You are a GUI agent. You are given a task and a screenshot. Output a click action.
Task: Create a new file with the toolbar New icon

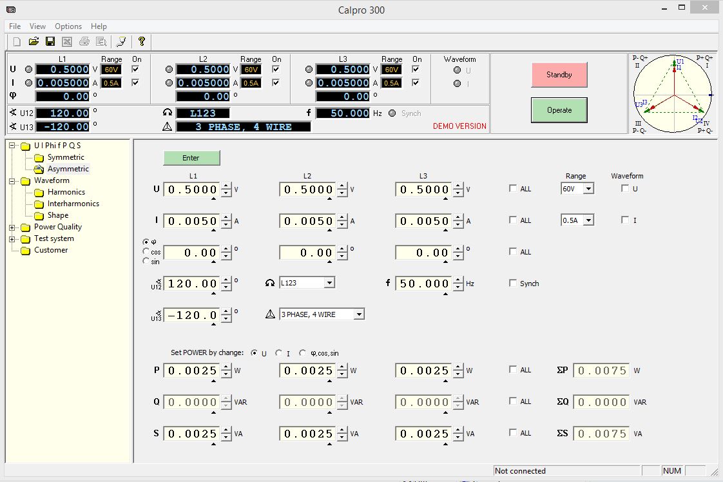[17, 42]
